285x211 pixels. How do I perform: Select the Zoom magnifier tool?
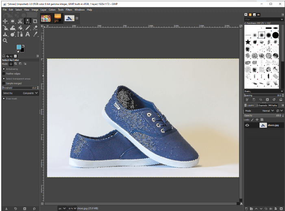[5, 41]
